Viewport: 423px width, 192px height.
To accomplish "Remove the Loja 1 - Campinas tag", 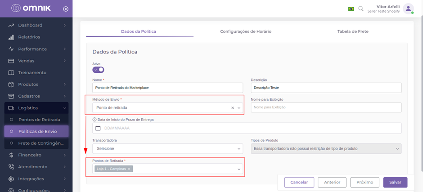I will click(x=129, y=169).
